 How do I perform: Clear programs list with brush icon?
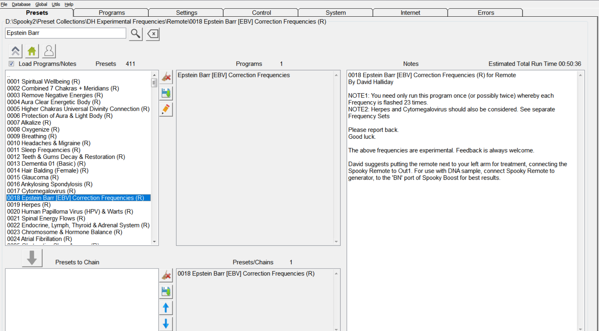[166, 77]
